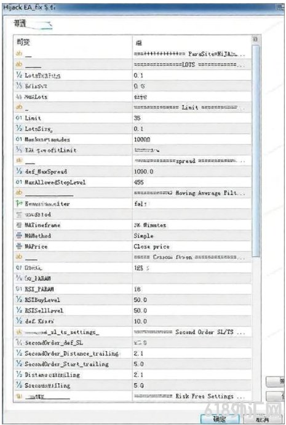Click the integer type icon beside Limit

point(18,118)
